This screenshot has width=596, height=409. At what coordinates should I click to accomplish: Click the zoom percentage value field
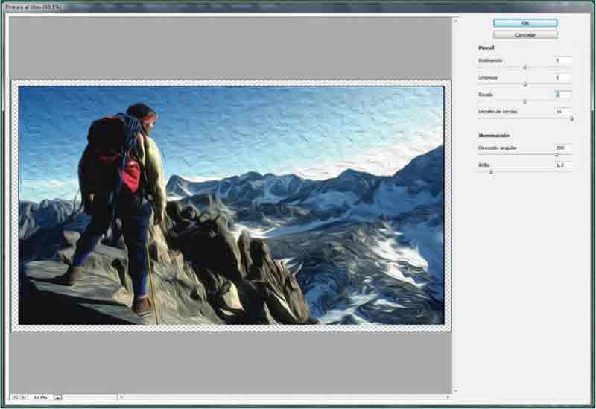click(39, 397)
